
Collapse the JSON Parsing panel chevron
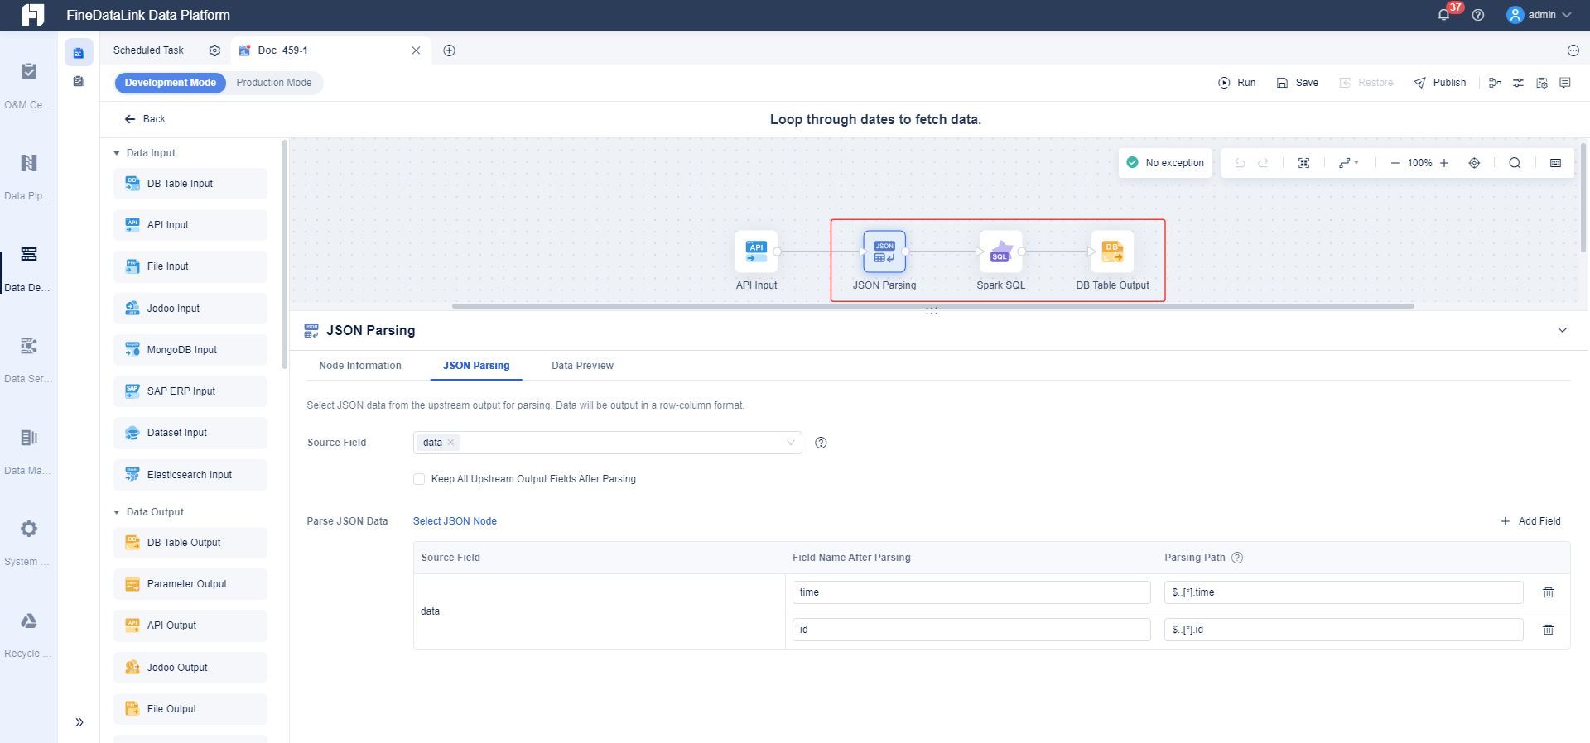click(1562, 330)
